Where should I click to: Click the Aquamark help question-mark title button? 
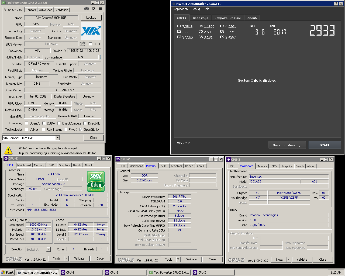pos(336,4)
